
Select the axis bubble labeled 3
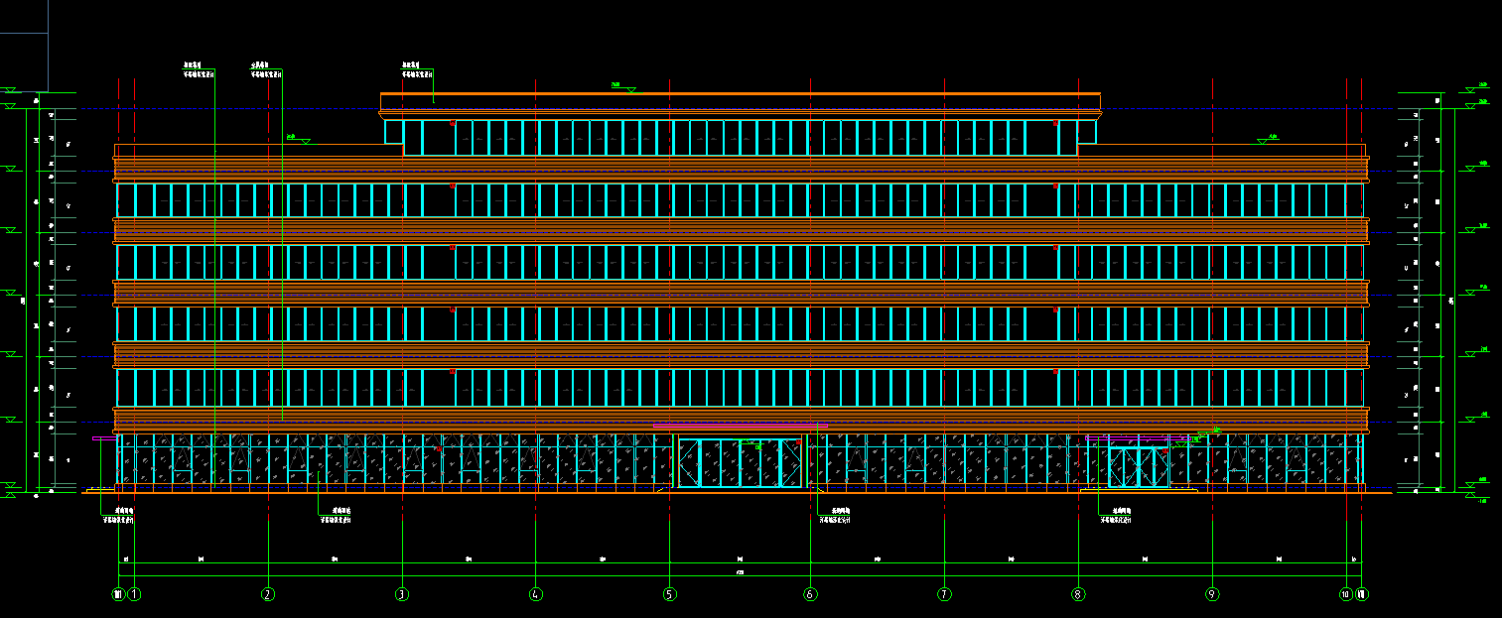(401, 595)
